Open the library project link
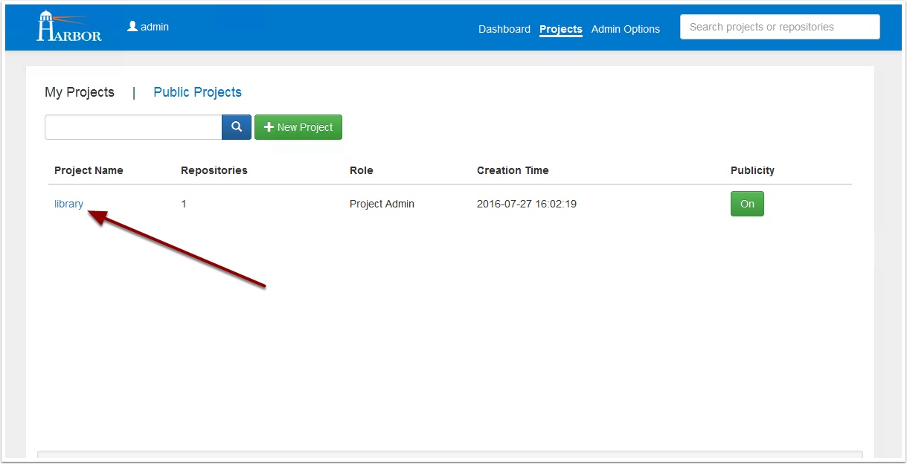The image size is (907, 464). [68, 204]
